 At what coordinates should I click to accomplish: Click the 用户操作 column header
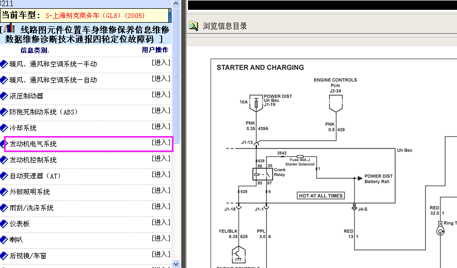coord(155,50)
